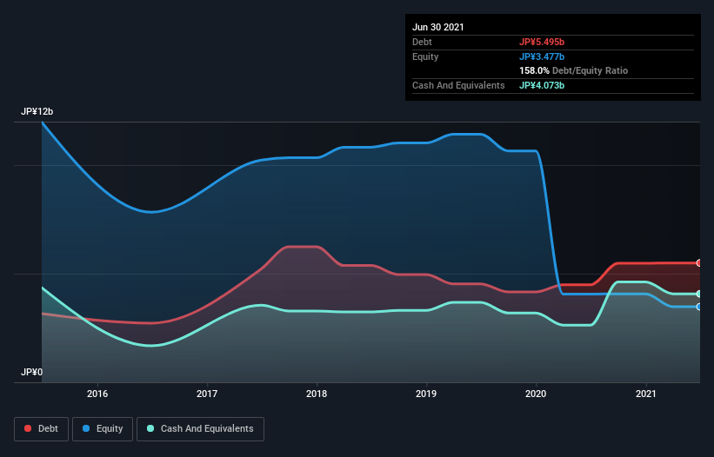Viewport: 714px width, 457px height.
Task: Click the 2021 axis label
Action: [x=645, y=394]
